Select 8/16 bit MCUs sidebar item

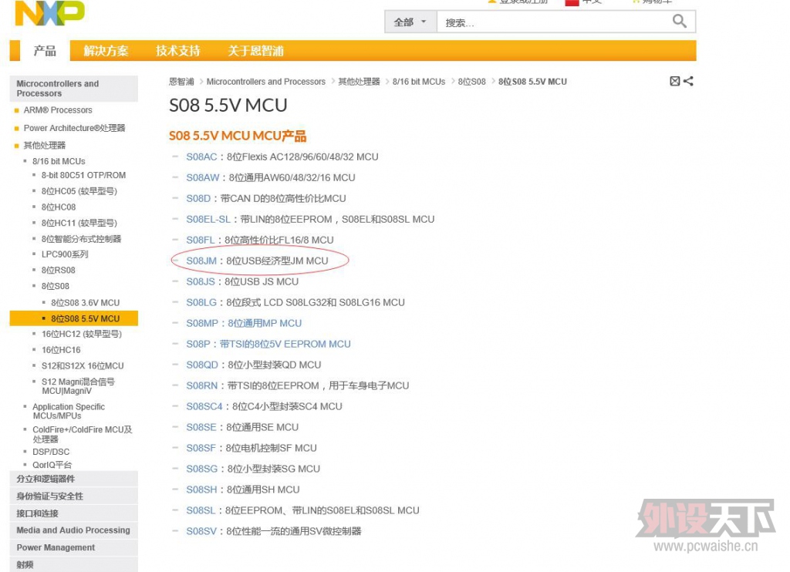click(x=59, y=161)
